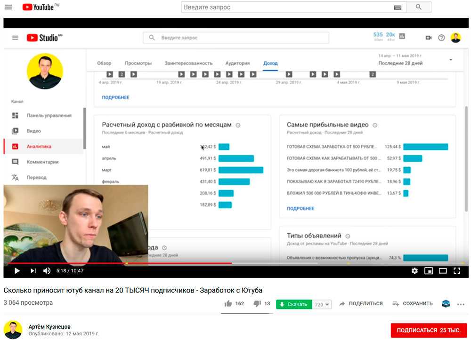
Task: Click the timeline marker near 29 апр. 2019
Action: click(x=289, y=74)
